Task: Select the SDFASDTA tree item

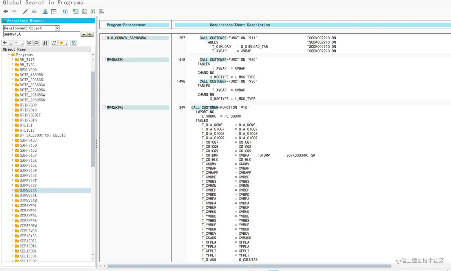Action: pyautogui.click(x=28, y=246)
